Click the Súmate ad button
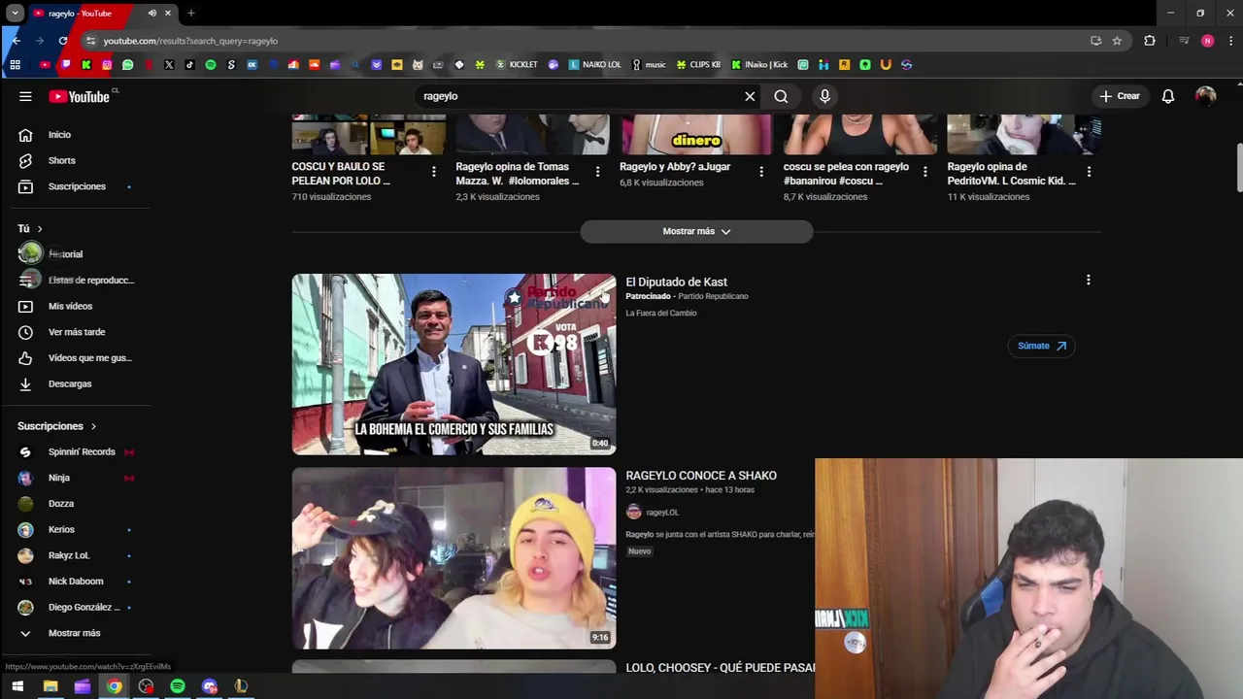This screenshot has height=699, width=1243. point(1041,346)
